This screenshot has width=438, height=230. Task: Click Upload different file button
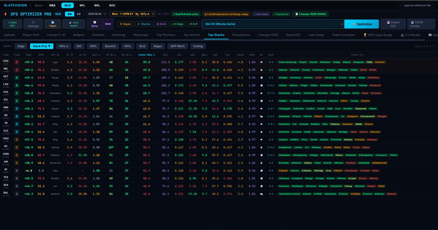point(416,5)
